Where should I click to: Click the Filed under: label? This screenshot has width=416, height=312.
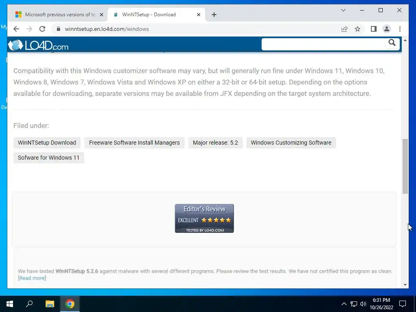click(x=31, y=126)
